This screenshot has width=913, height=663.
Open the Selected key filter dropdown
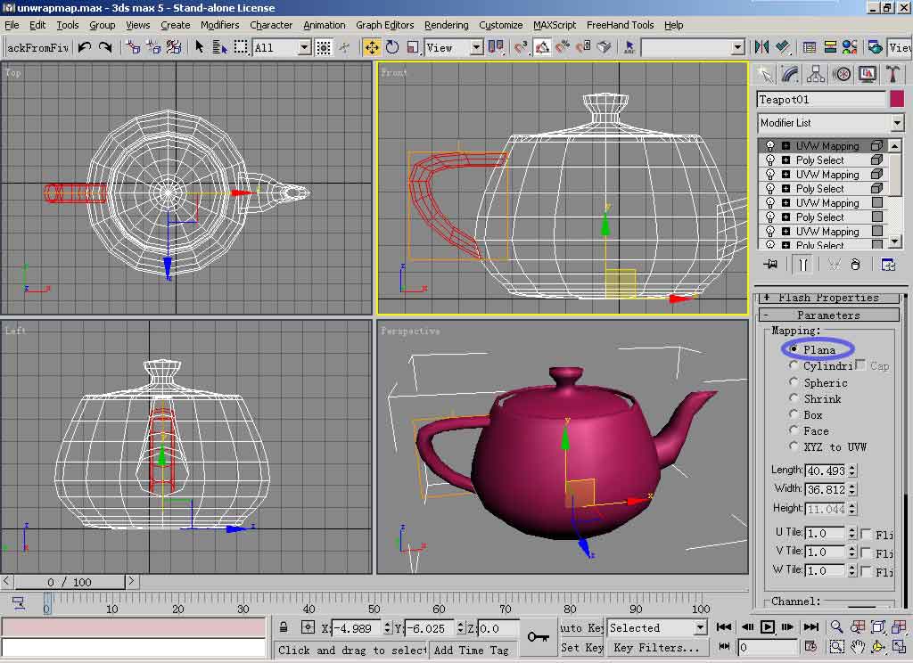tap(700, 628)
